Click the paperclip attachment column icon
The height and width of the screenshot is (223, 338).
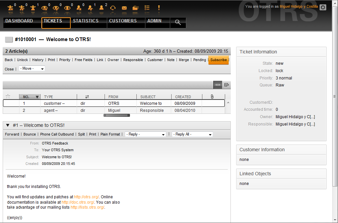(x=212, y=97)
